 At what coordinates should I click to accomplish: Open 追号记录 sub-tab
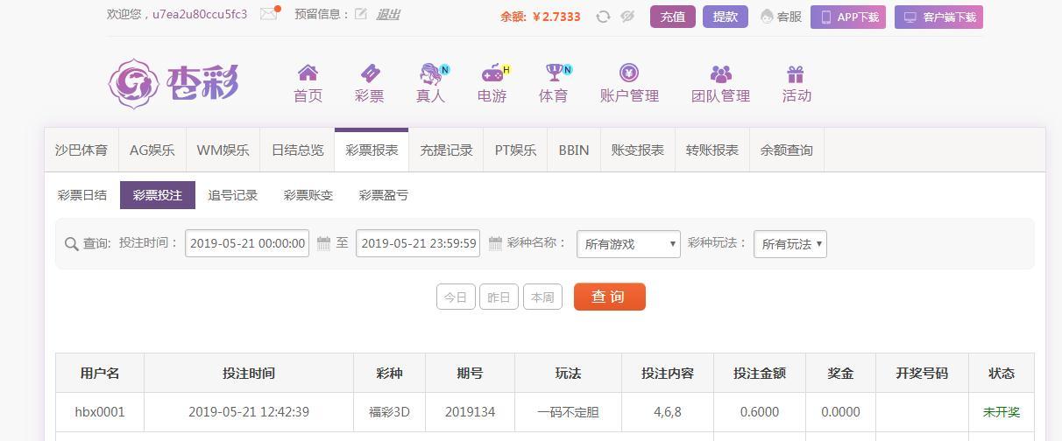click(x=233, y=195)
